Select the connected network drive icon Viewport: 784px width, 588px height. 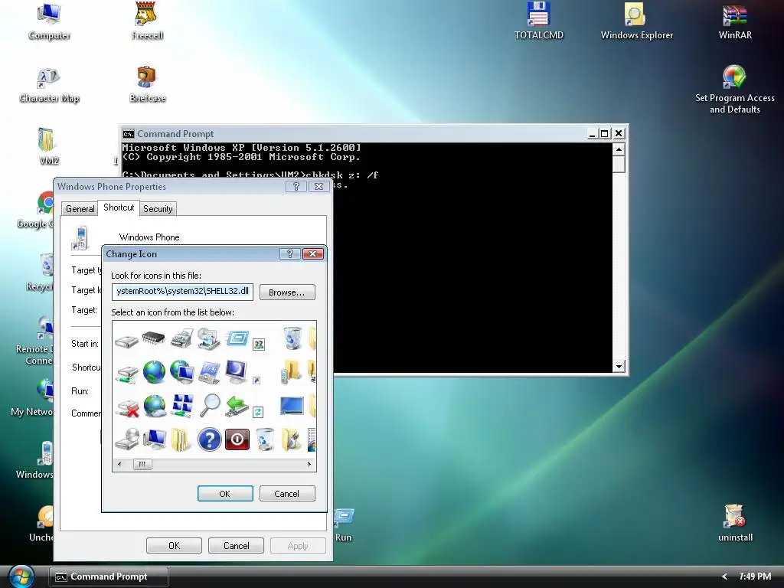click(127, 374)
